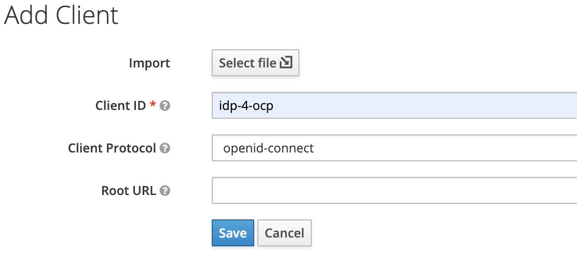Click the 'Select file' text on import button
The width and height of the screenshot is (577, 278).
pyautogui.click(x=248, y=63)
